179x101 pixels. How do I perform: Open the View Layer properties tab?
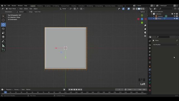click(150, 52)
